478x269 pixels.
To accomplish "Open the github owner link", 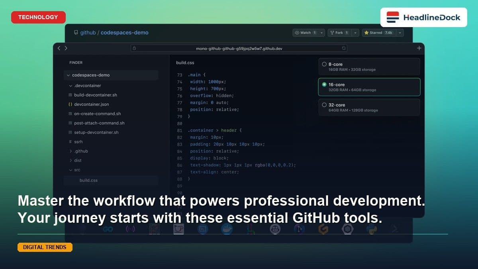I will pyautogui.click(x=88, y=33).
